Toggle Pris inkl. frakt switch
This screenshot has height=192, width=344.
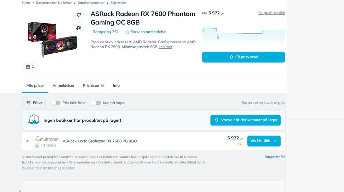tap(56, 103)
